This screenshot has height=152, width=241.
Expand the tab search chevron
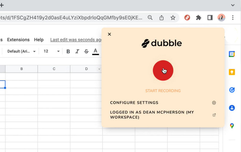pyautogui.click(x=233, y=5)
